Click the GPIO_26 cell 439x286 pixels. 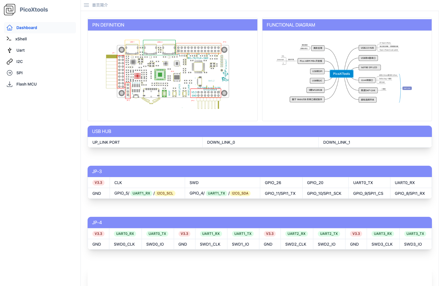point(281,183)
